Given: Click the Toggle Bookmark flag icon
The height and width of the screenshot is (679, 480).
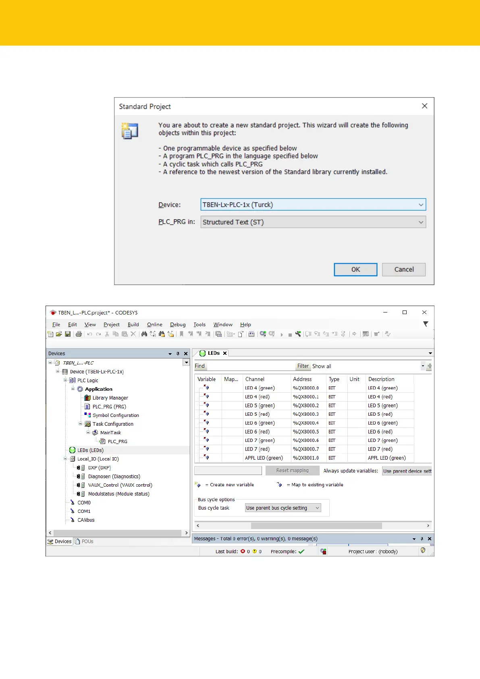Looking at the screenshot, I should click(181, 334).
